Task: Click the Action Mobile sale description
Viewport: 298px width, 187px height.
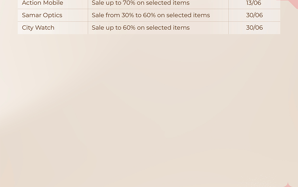Action: 140,3
